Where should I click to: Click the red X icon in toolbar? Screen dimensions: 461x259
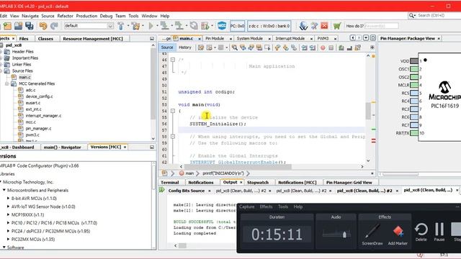point(324,26)
